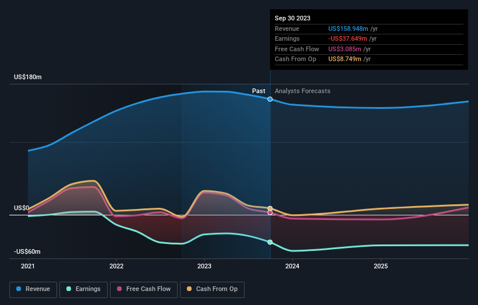Click the 'Free Cash Flow' row label in tooltip
This screenshot has height=305, width=478.
click(297, 49)
